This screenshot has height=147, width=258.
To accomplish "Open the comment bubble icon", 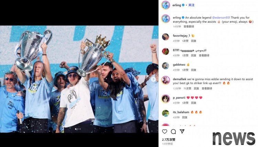I will pos(173,132).
